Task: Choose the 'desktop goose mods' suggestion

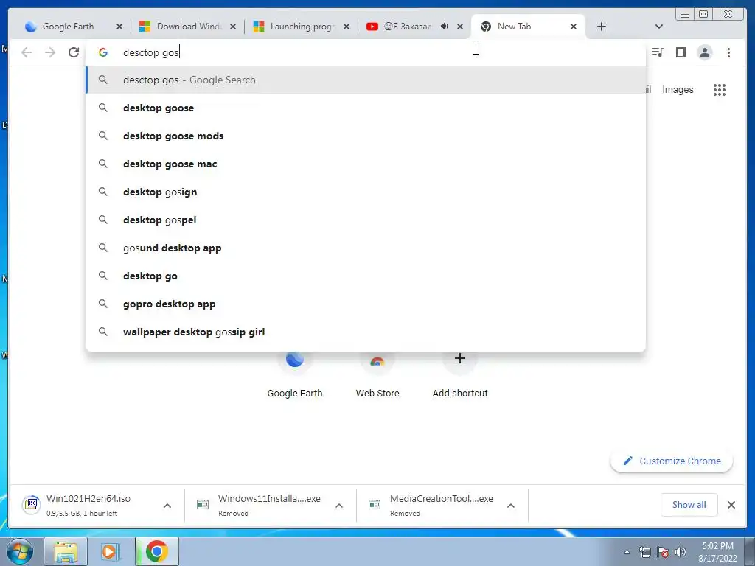Action: (x=366, y=136)
